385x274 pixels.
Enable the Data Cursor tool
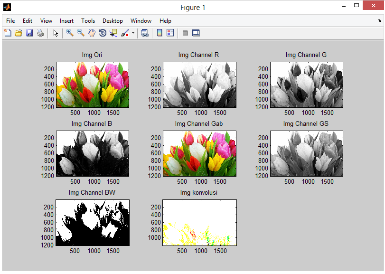point(113,33)
